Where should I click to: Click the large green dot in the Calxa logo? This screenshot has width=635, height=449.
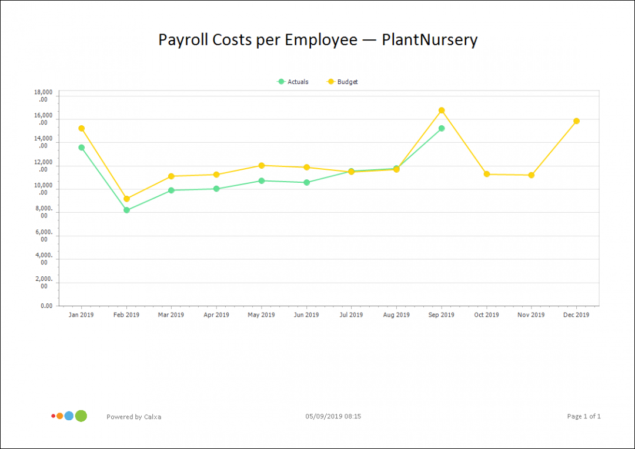(81, 416)
